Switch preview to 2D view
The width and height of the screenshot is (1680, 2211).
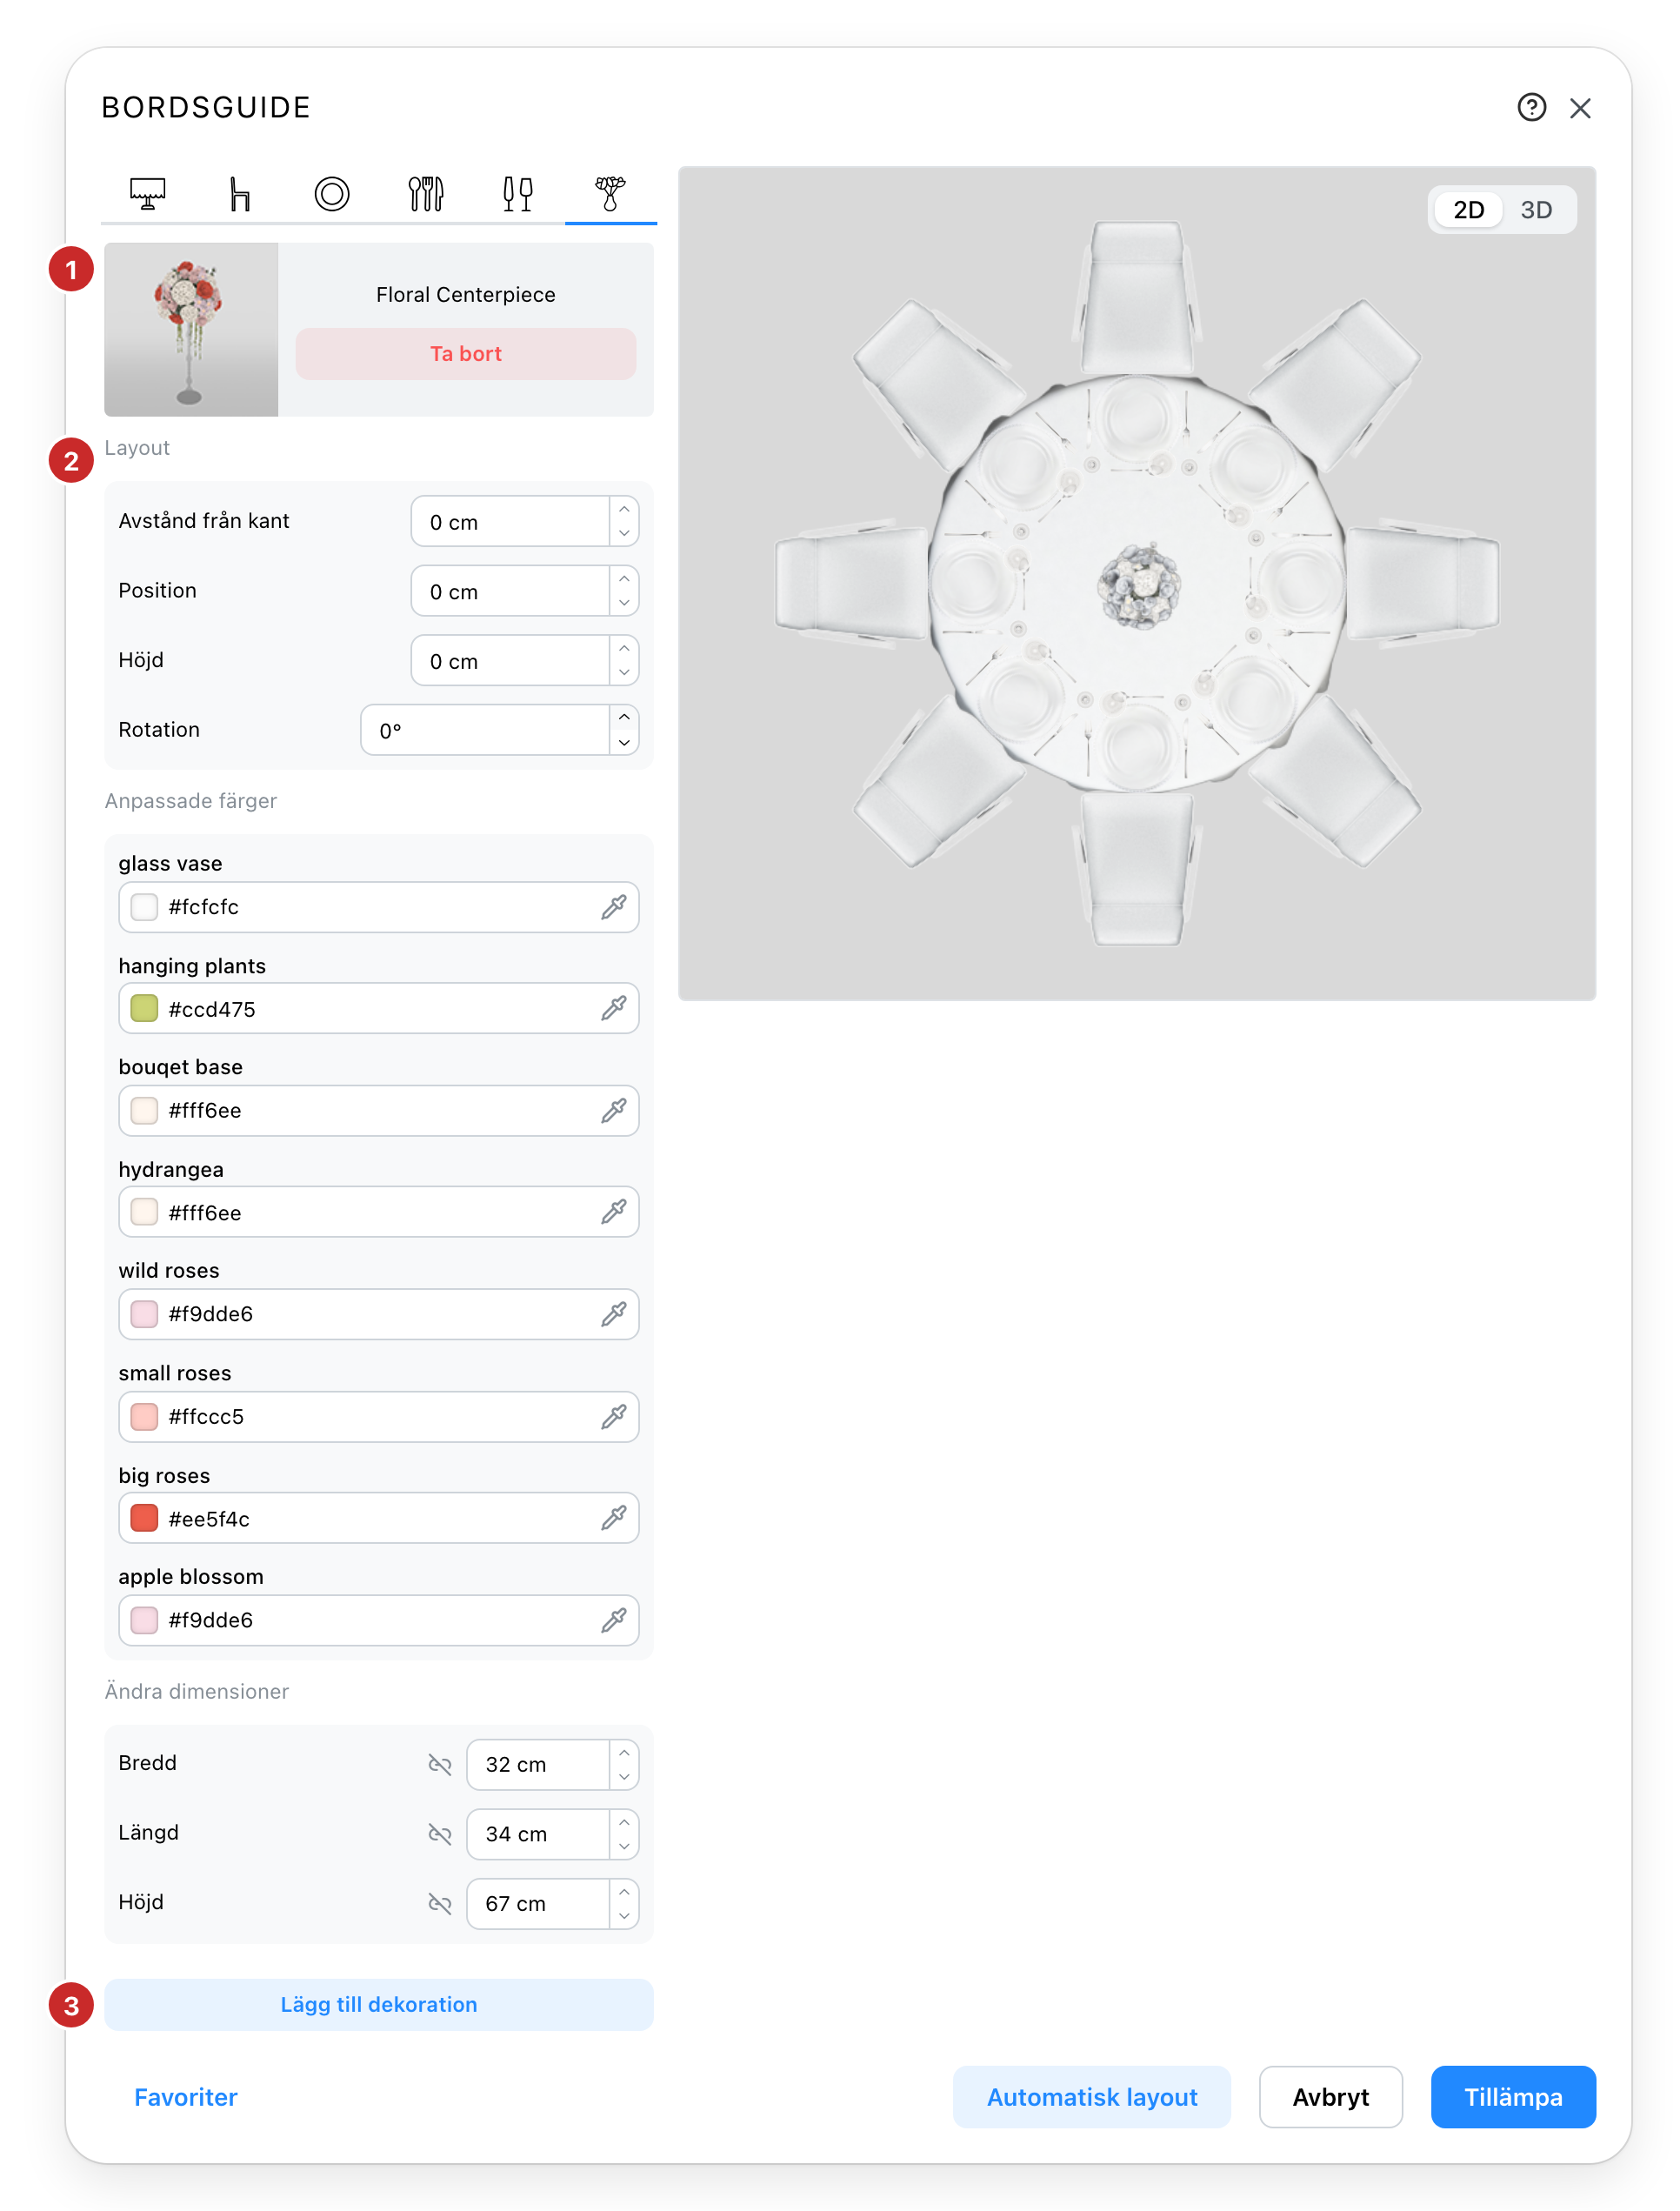(x=1468, y=210)
